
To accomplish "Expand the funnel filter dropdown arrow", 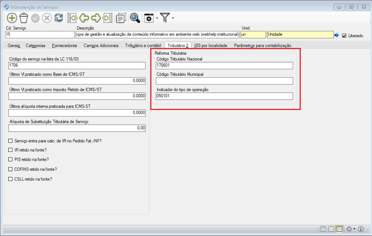I will 173,18.
